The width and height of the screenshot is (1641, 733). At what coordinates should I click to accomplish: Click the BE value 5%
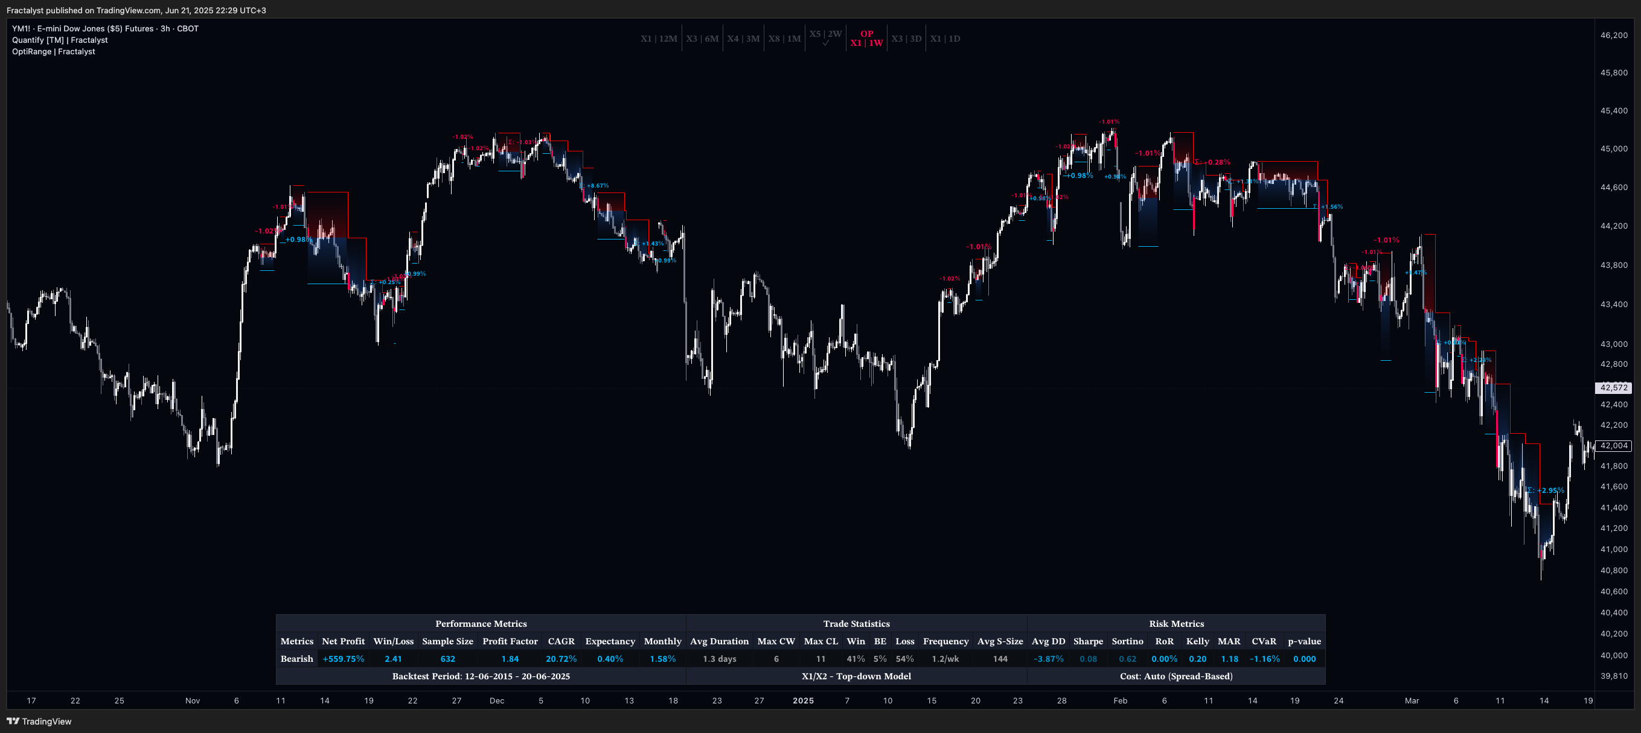pos(880,659)
